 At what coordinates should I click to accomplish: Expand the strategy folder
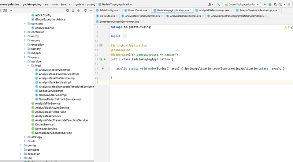pyautogui.click(x=25, y=137)
